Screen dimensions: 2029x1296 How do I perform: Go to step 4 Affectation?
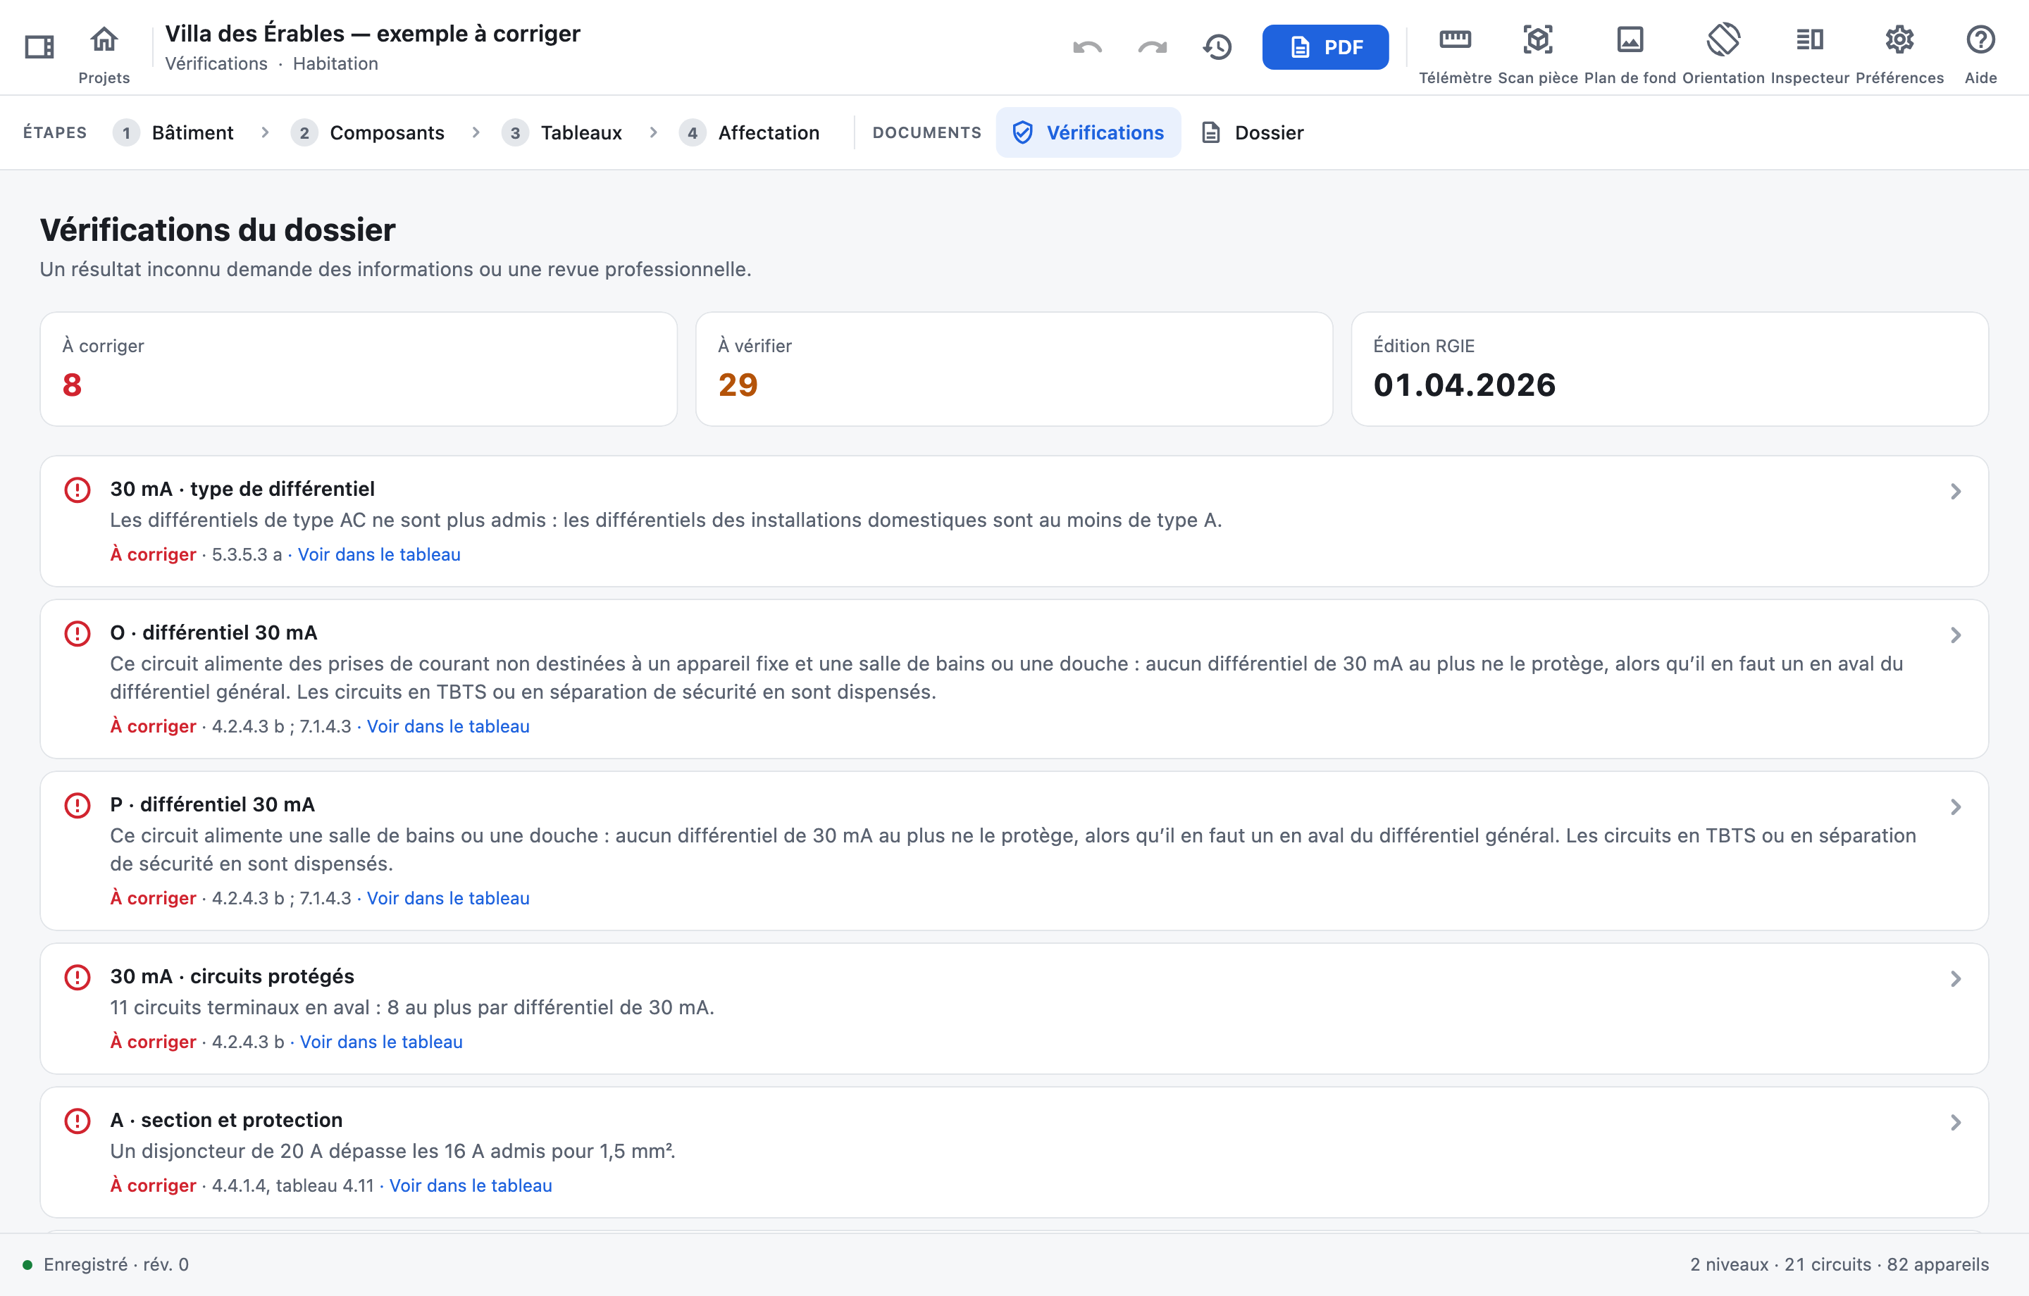[x=749, y=132]
